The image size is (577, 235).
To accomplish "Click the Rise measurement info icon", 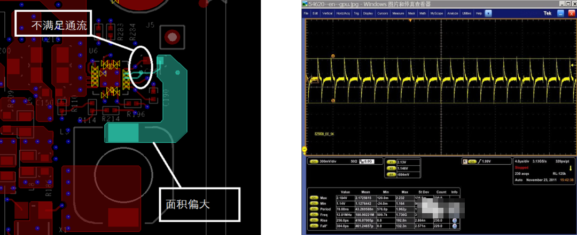I will 455,219.
